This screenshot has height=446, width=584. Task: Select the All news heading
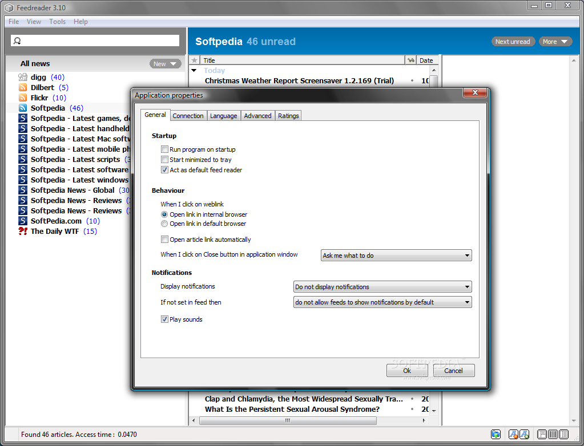pyautogui.click(x=35, y=64)
